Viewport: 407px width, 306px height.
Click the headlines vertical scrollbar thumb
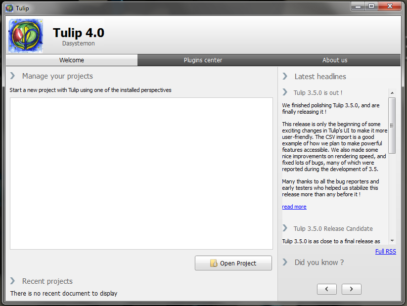[x=392, y=126]
